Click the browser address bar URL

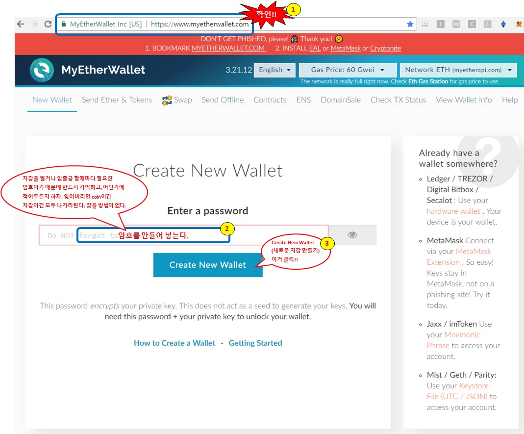click(x=200, y=24)
